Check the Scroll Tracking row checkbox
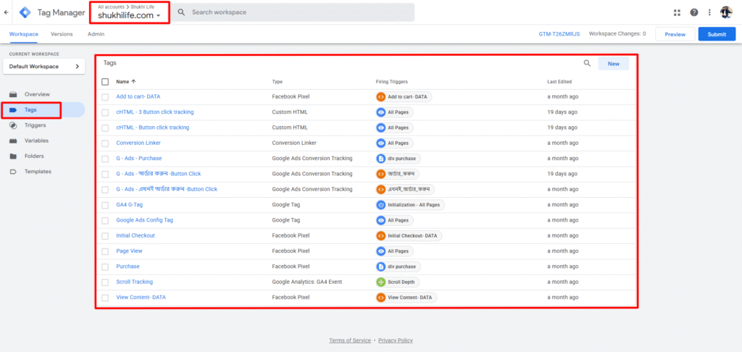The image size is (742, 352). click(105, 282)
